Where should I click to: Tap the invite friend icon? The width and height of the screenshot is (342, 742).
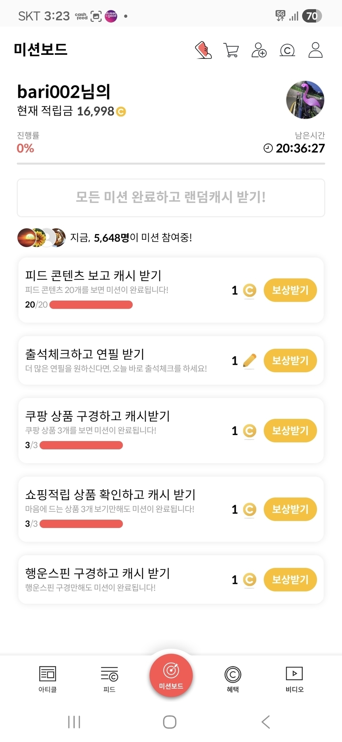coord(259,50)
